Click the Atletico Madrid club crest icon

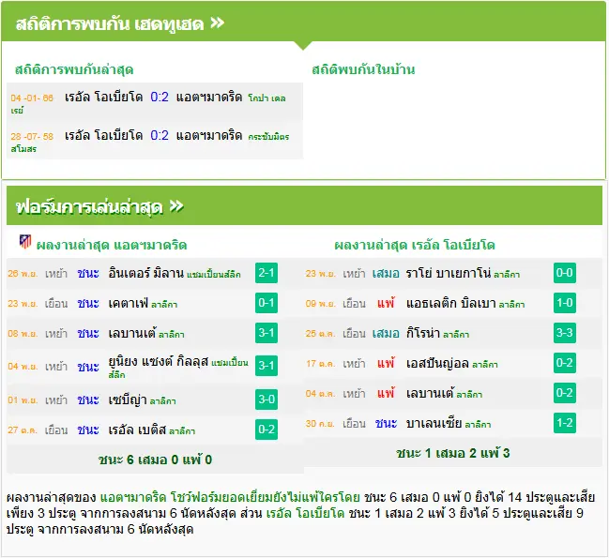25,242
